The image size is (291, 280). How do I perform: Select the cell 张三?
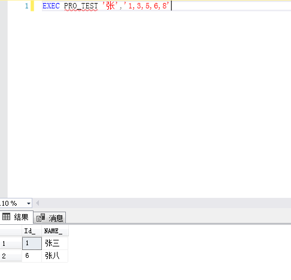54,243
